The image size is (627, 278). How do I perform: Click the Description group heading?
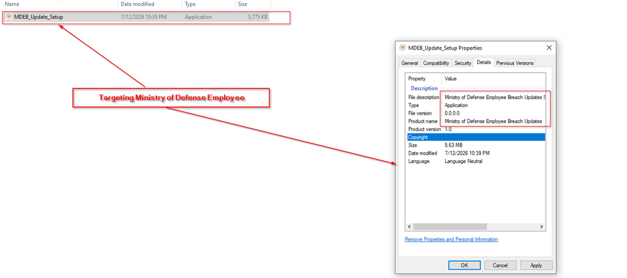tap(424, 88)
